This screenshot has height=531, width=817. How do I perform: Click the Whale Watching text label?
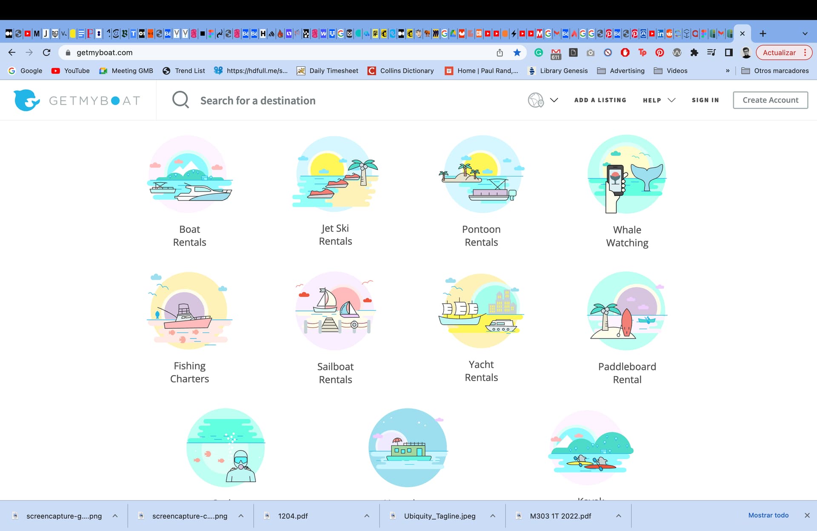click(627, 236)
